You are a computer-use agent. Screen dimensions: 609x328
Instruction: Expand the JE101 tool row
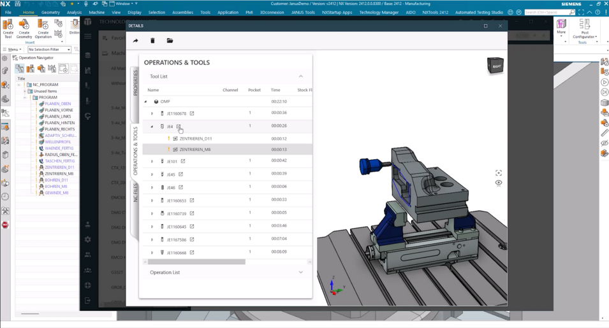152,161
